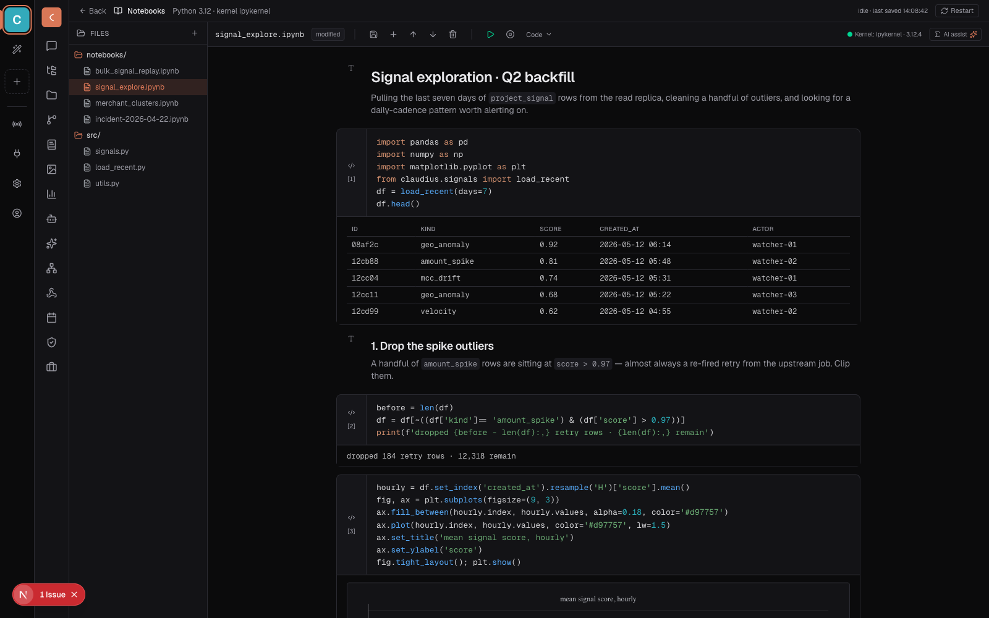Screen dimensions: 989x618
Task: Click the Kernel ipykernel 3.12.4 status
Action: (x=884, y=35)
